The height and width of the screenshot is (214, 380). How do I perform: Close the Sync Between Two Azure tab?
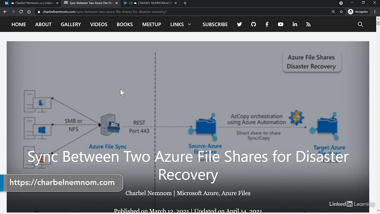click(x=116, y=3)
